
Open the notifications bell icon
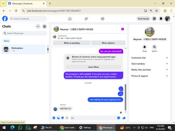(161, 19)
